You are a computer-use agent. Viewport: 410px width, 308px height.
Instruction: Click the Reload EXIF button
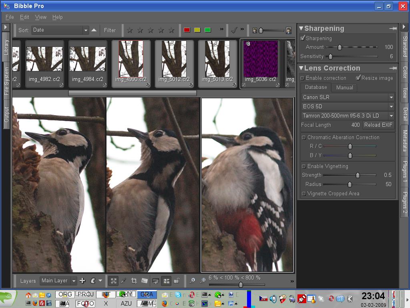point(378,125)
